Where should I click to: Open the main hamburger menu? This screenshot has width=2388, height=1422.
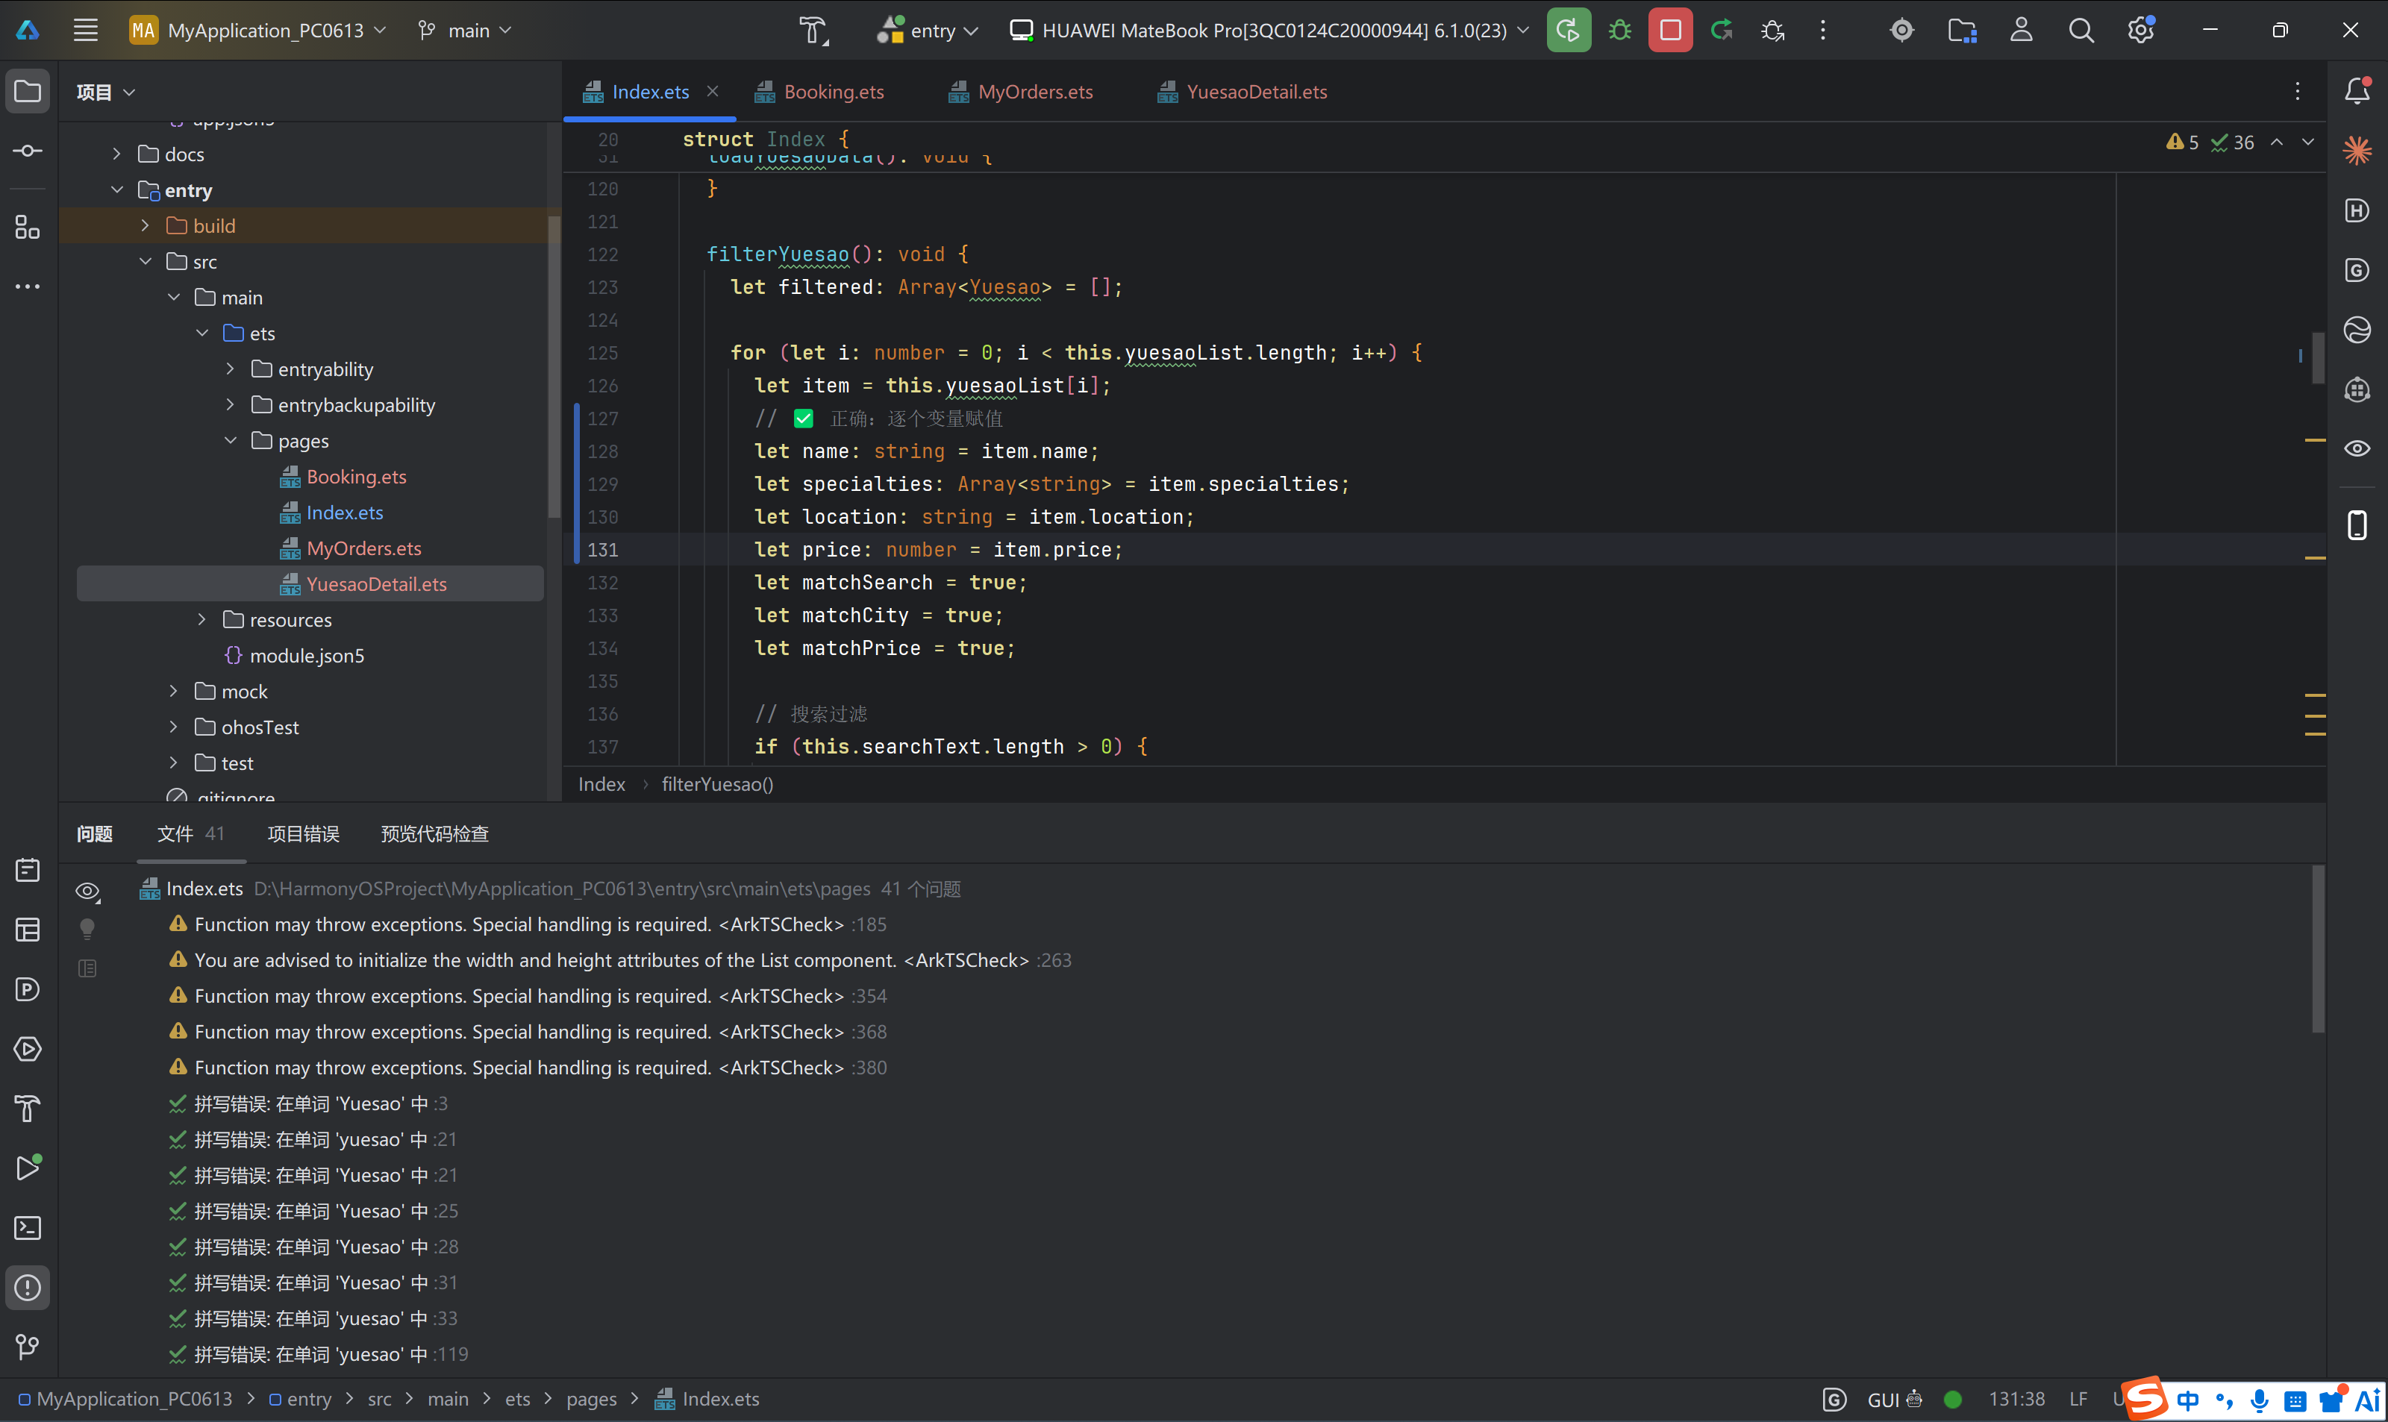point(87,30)
